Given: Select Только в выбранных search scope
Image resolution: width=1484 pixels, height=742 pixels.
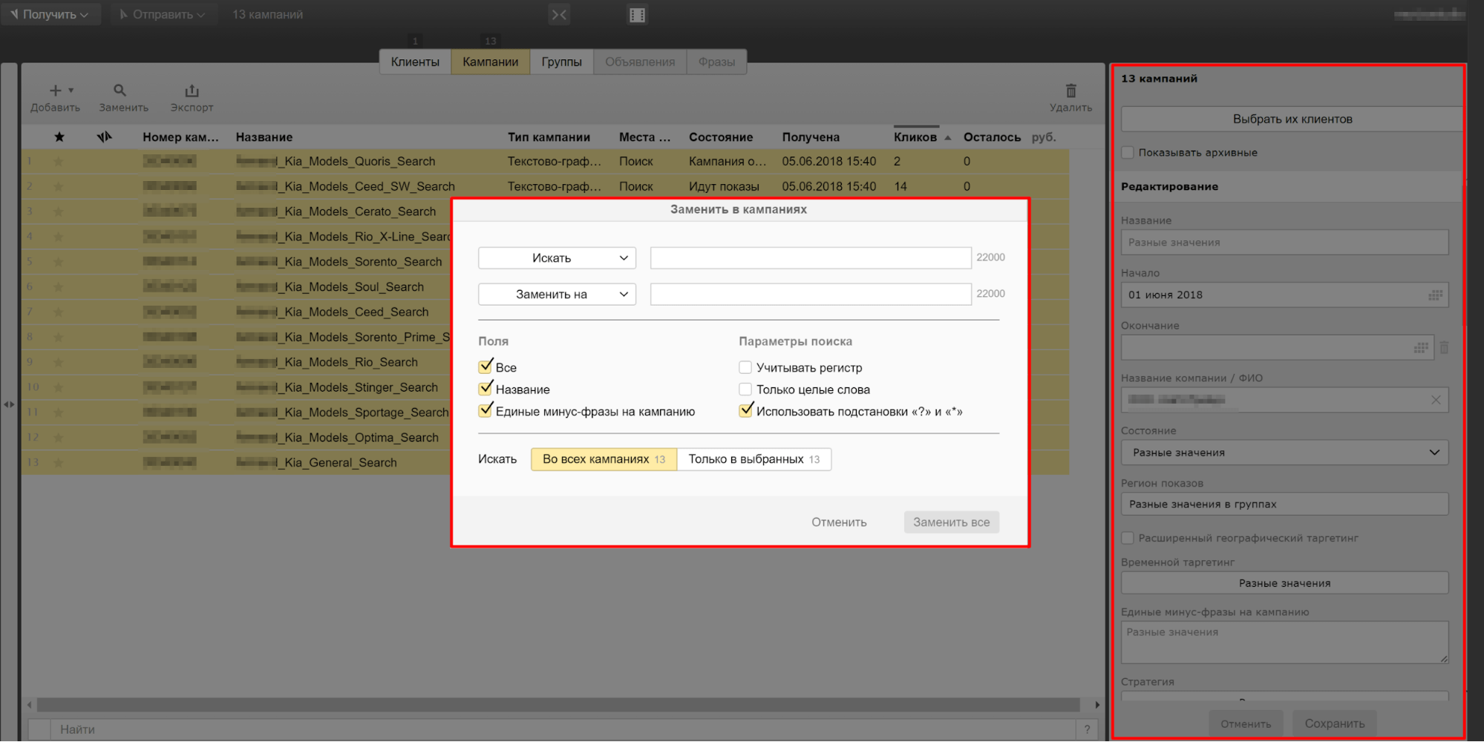Looking at the screenshot, I should click(x=754, y=459).
